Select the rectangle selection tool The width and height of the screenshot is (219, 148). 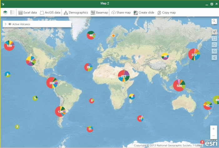pos(214,38)
